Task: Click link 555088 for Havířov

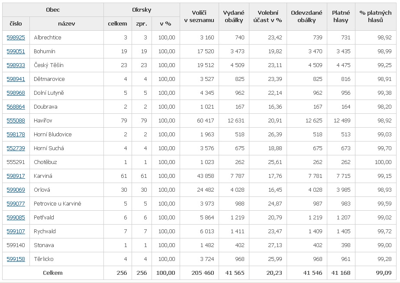Action: coord(16,120)
